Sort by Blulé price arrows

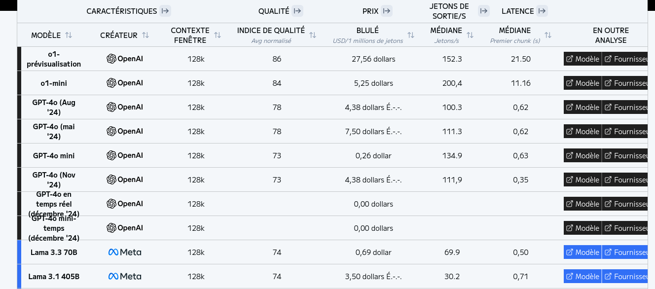[411, 35]
